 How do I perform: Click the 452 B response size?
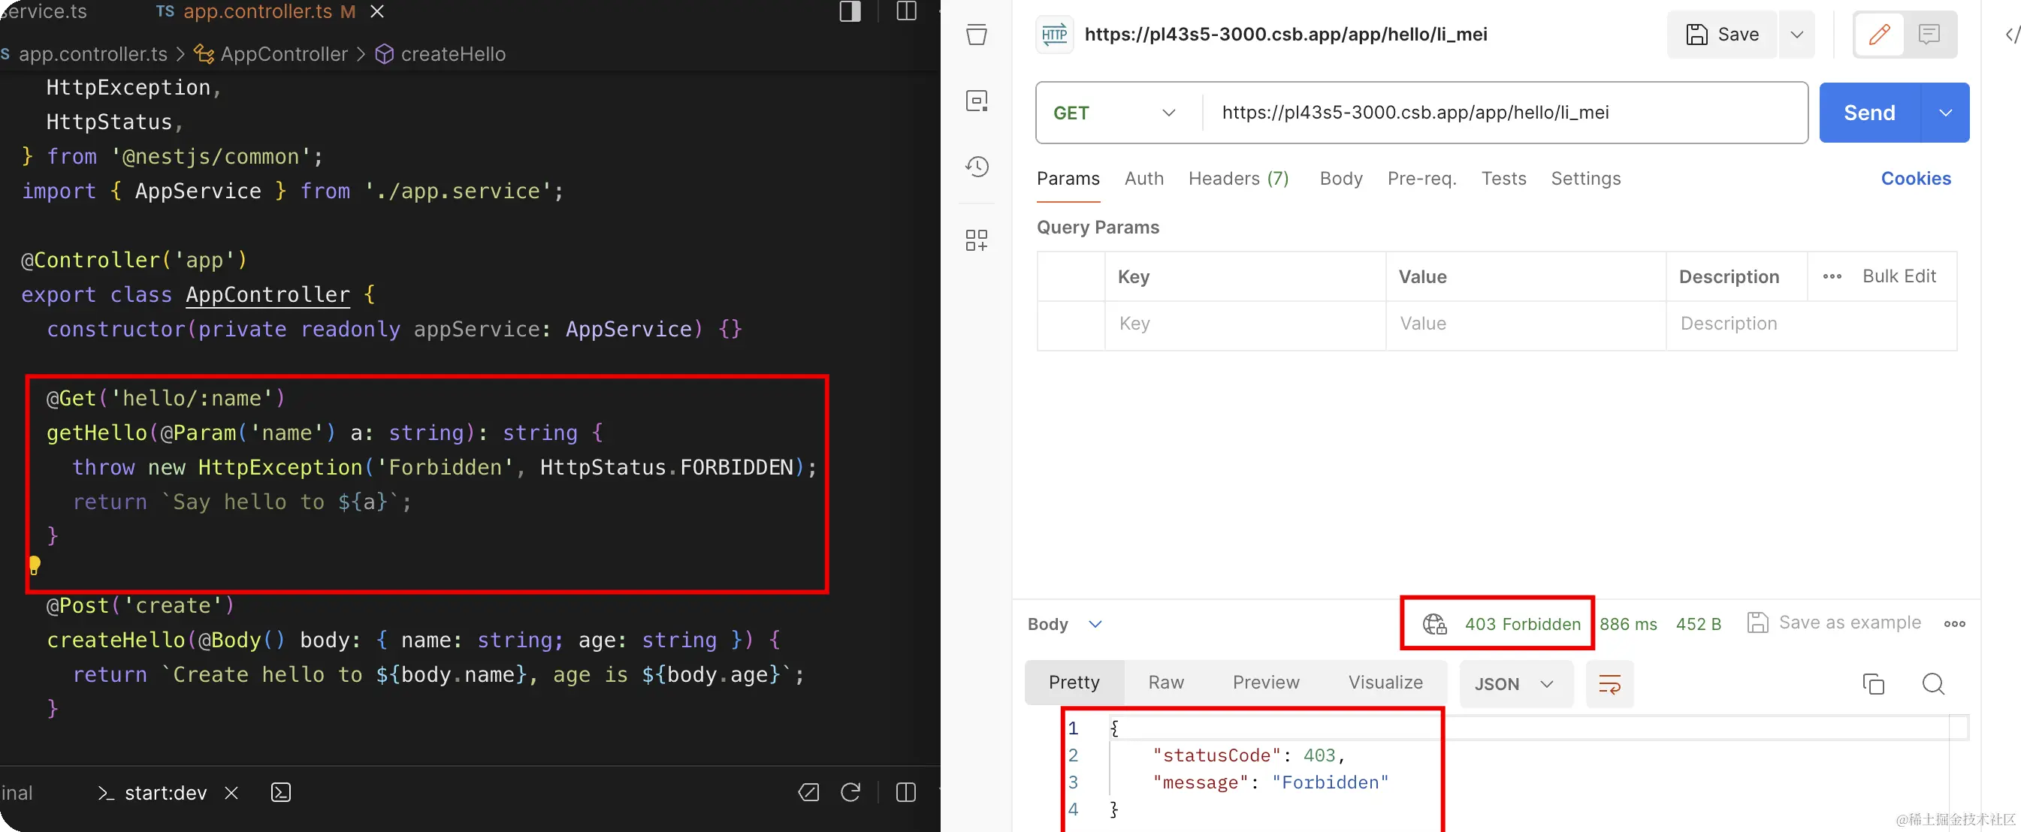pos(1698,624)
